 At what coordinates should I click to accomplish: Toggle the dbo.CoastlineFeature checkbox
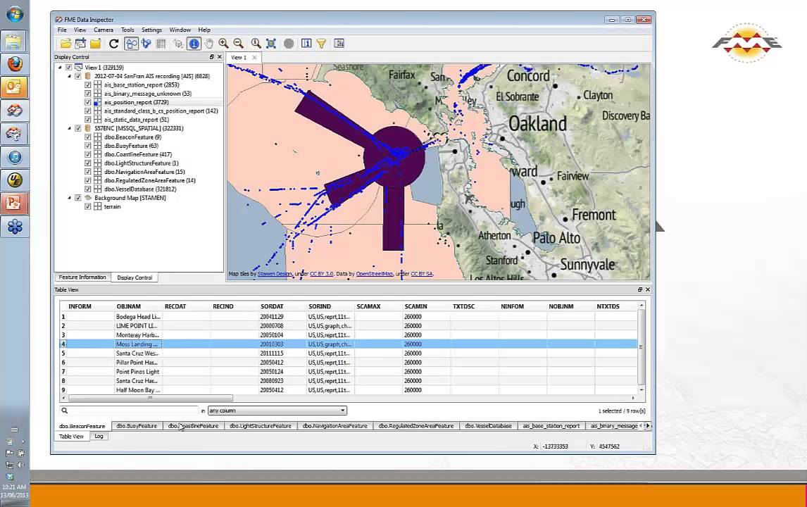click(x=87, y=154)
